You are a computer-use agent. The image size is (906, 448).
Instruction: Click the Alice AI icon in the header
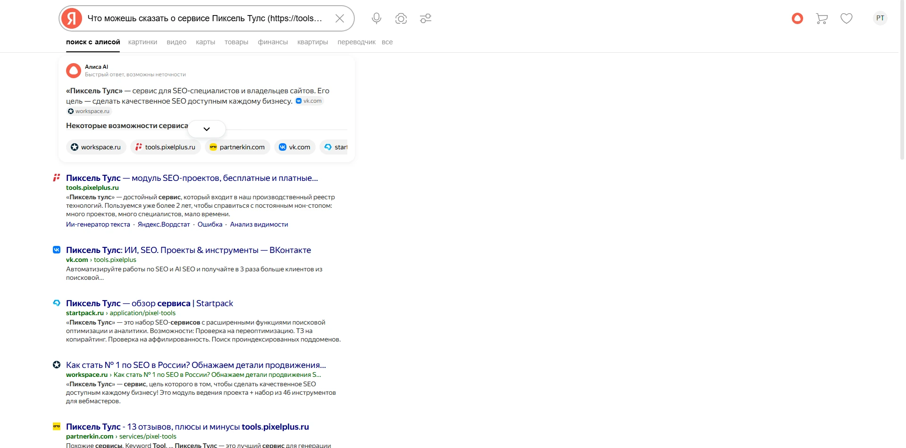pos(797,18)
